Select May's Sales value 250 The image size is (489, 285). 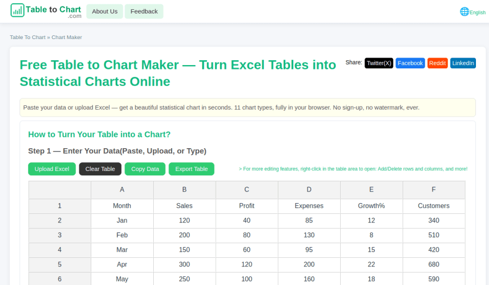(184, 279)
